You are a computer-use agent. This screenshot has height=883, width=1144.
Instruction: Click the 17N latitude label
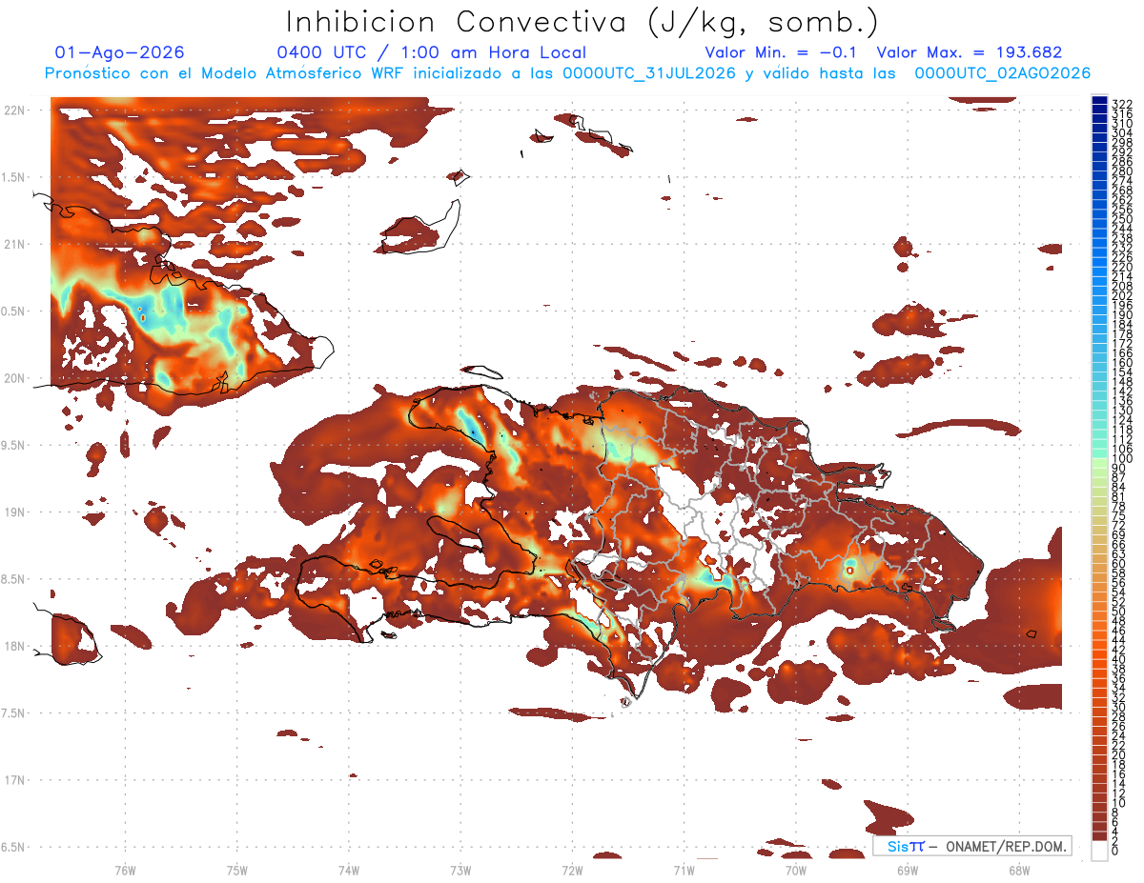tap(14, 780)
